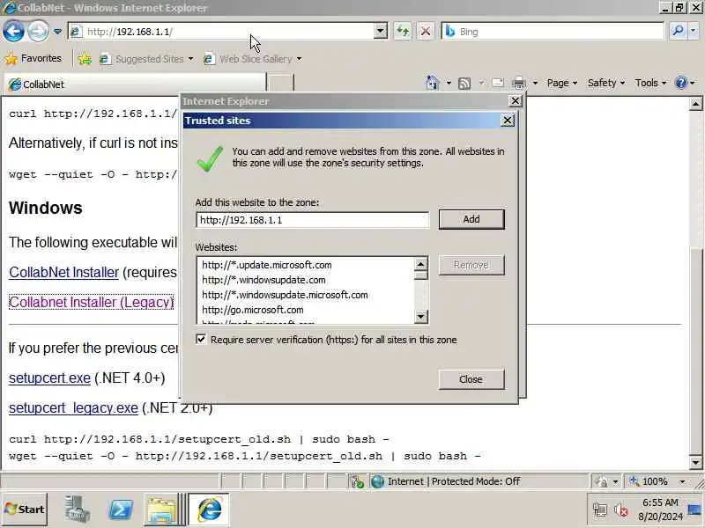The image size is (705, 528).
Task: Open the Collabnet Installer (Legacy) link
Action: pos(92,302)
